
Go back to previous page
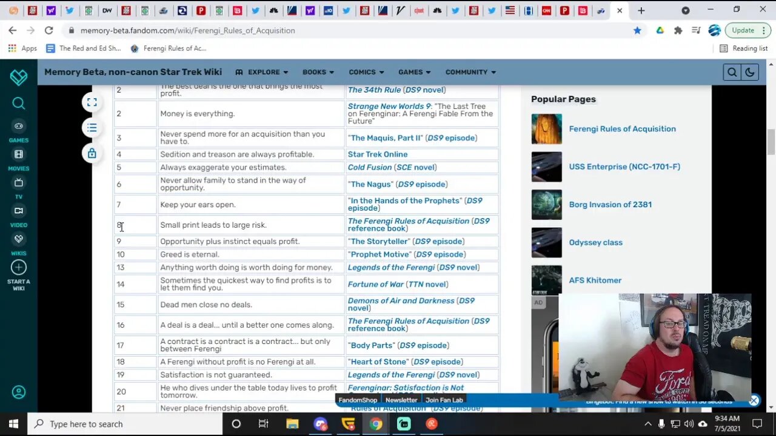[13, 30]
